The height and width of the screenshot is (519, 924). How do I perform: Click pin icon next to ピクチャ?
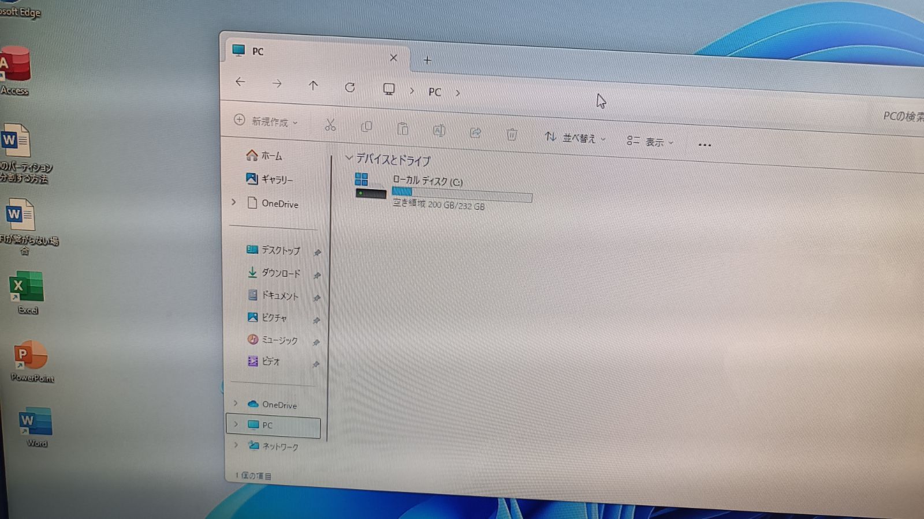(316, 320)
